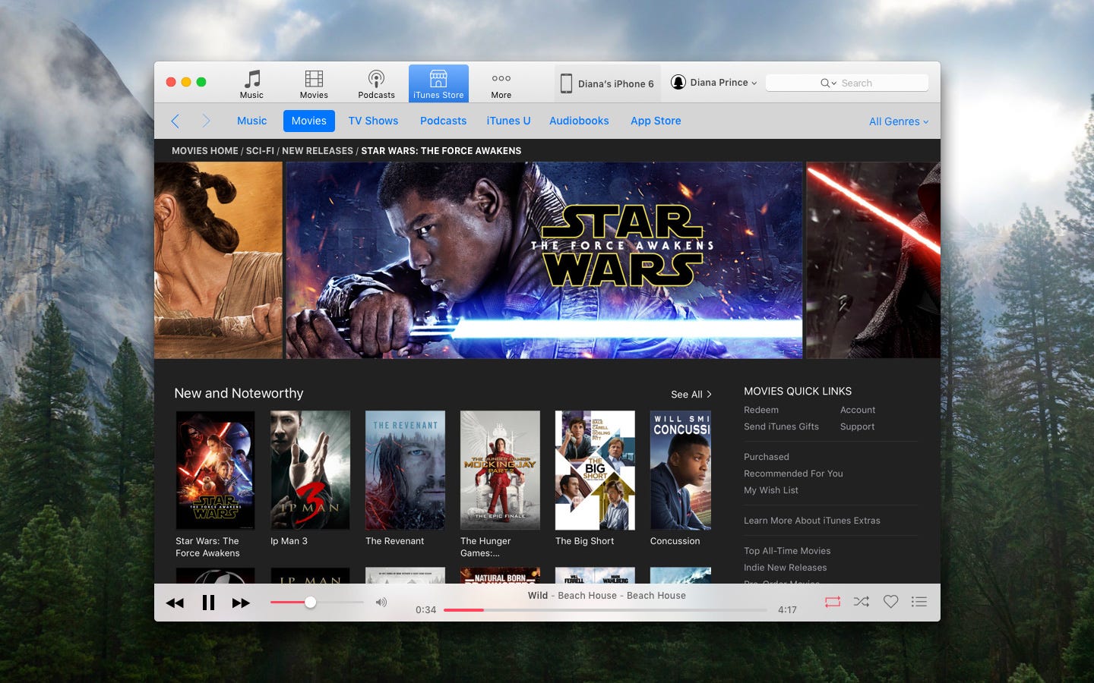The height and width of the screenshot is (683, 1094).
Task: Click the New and Noteworthy heading
Action: (239, 393)
